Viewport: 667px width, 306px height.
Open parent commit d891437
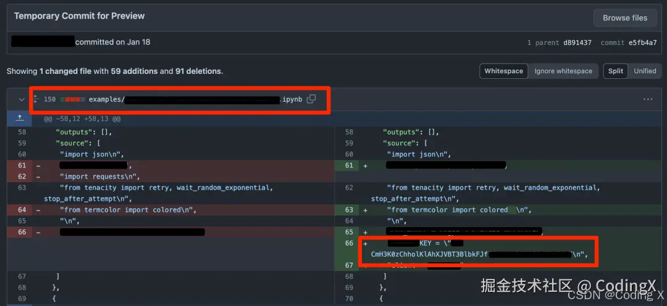(577, 42)
